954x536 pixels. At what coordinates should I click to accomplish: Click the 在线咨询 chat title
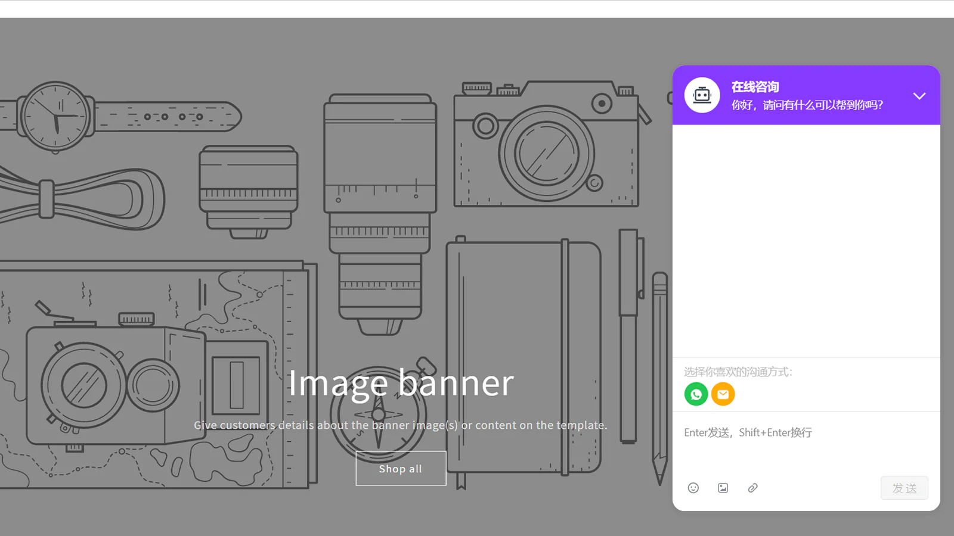tap(755, 87)
